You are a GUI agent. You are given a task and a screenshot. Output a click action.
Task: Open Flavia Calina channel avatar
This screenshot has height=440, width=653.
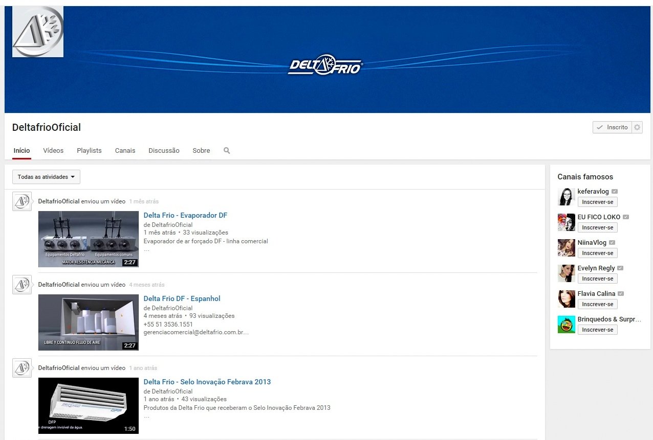(x=567, y=299)
